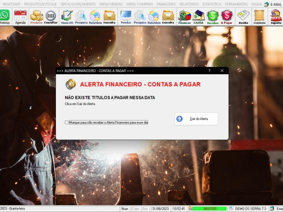283x212 pixels.
Task: Open the WHATSAPP menu
Action: (12, 4)
